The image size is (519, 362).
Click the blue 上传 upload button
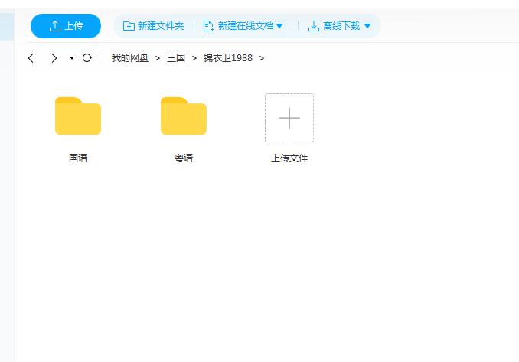pyautogui.click(x=66, y=26)
